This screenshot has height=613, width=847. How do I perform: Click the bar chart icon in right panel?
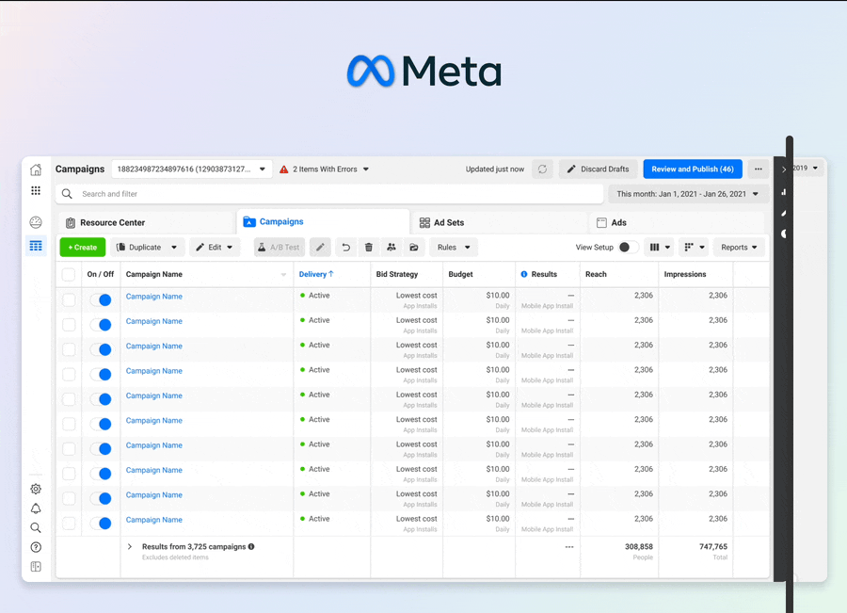click(784, 192)
